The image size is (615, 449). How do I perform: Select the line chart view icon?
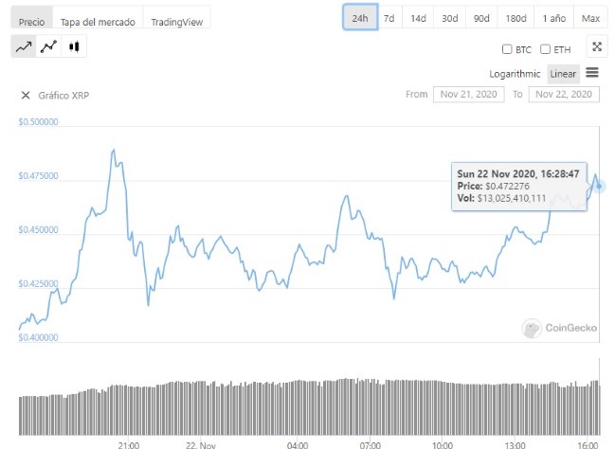[24, 46]
